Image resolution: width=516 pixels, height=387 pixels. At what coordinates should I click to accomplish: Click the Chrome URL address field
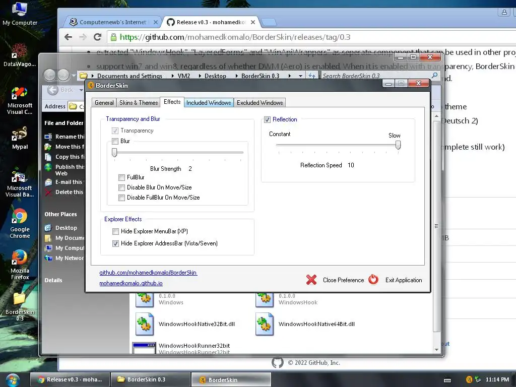tap(311, 37)
